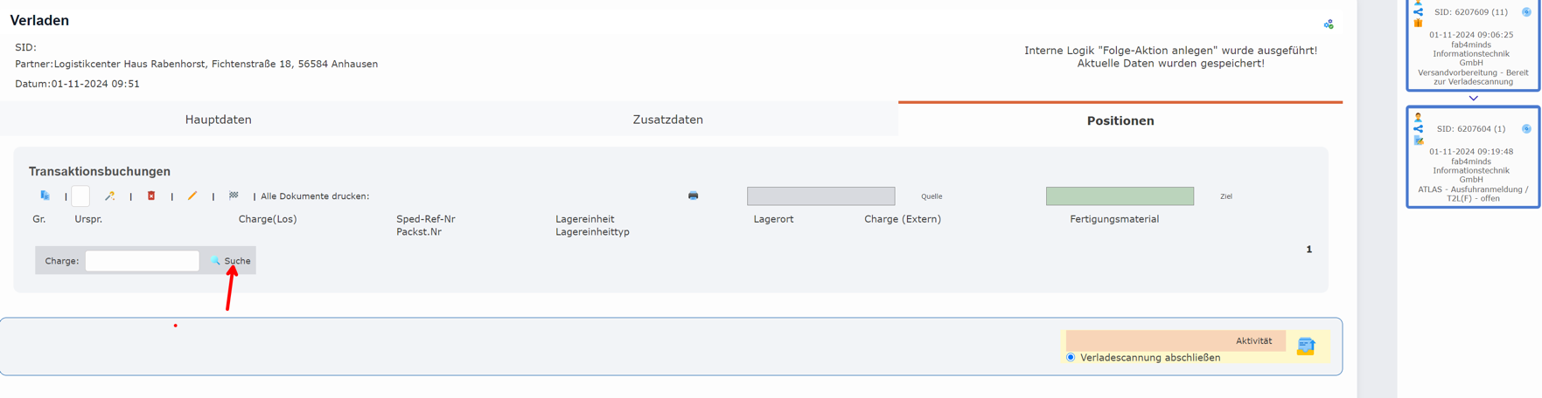Click share icon on SID 6207604 card
The width and height of the screenshot is (1542, 398).
[x=1418, y=129]
